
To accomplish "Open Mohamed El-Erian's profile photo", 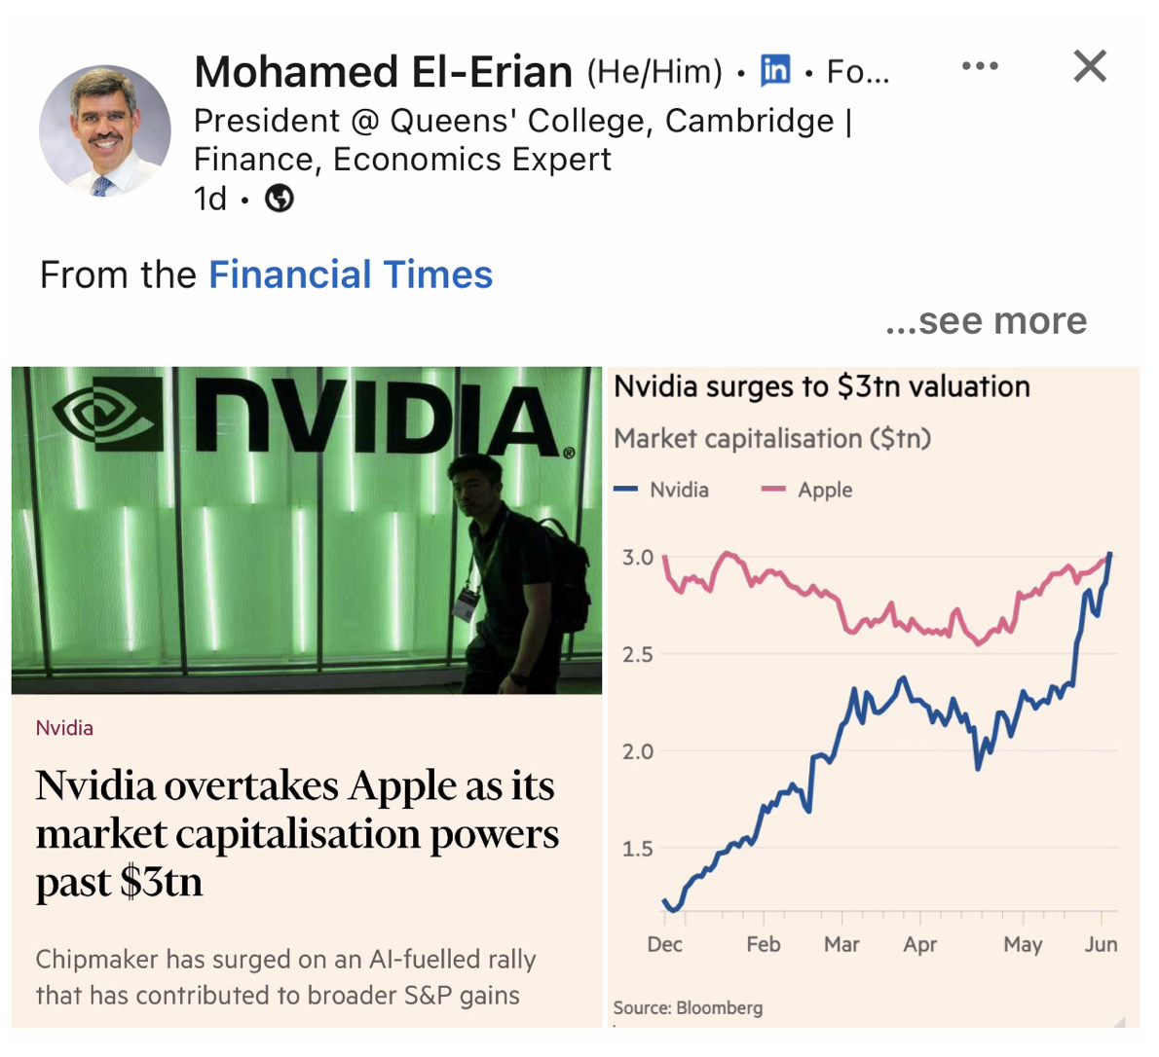I will point(105,131).
